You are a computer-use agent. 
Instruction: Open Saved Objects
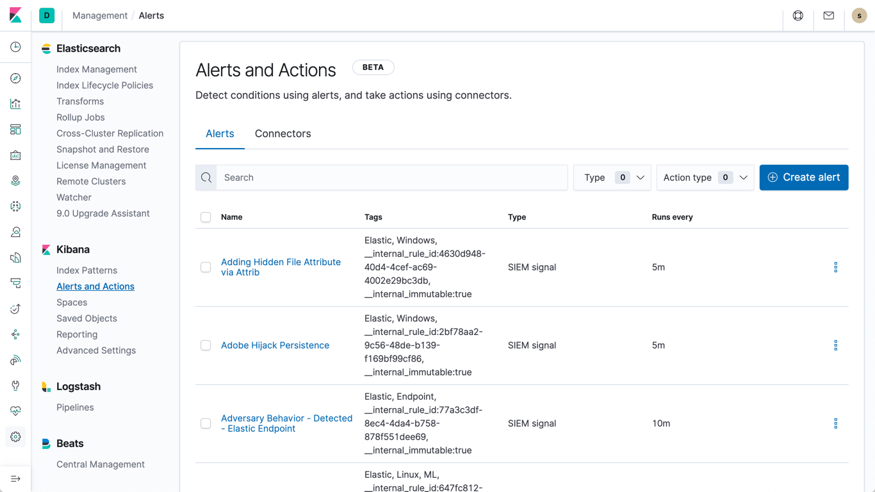(x=86, y=318)
